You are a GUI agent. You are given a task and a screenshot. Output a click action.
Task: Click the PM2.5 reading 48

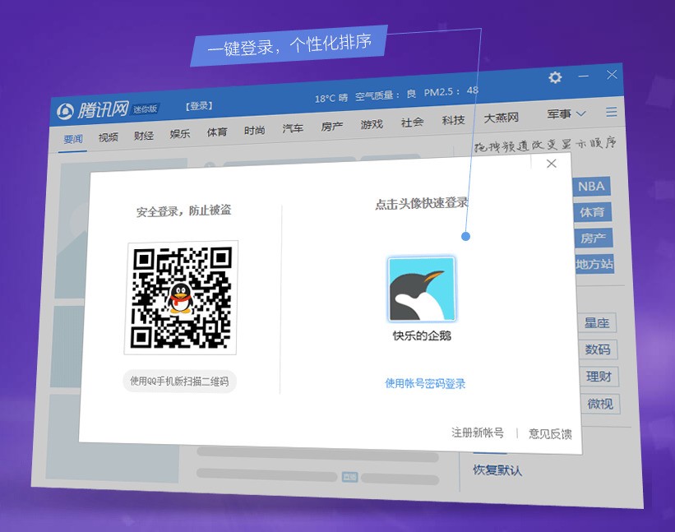pyautogui.click(x=472, y=90)
